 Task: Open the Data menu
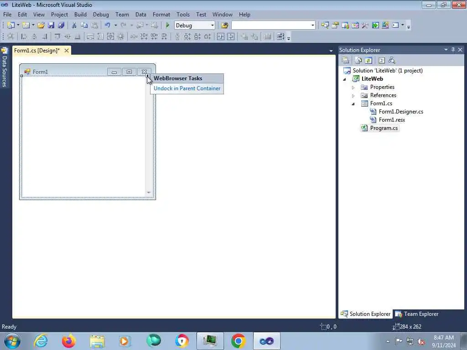point(140,14)
